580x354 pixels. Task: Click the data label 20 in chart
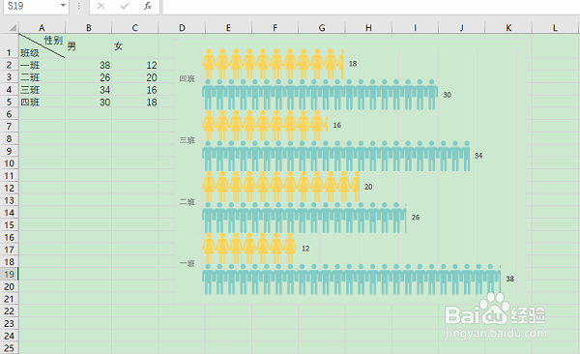[368, 187]
